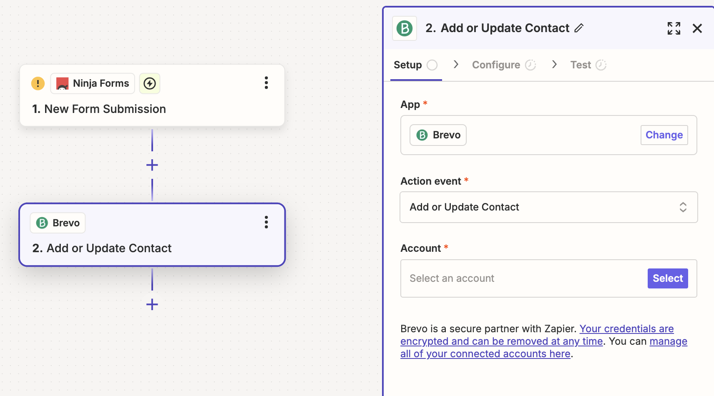Open the three-dot menu on the Brevo step

point(266,222)
